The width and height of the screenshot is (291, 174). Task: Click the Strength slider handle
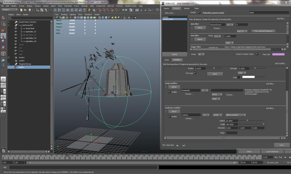pyautogui.click(x=255, y=68)
